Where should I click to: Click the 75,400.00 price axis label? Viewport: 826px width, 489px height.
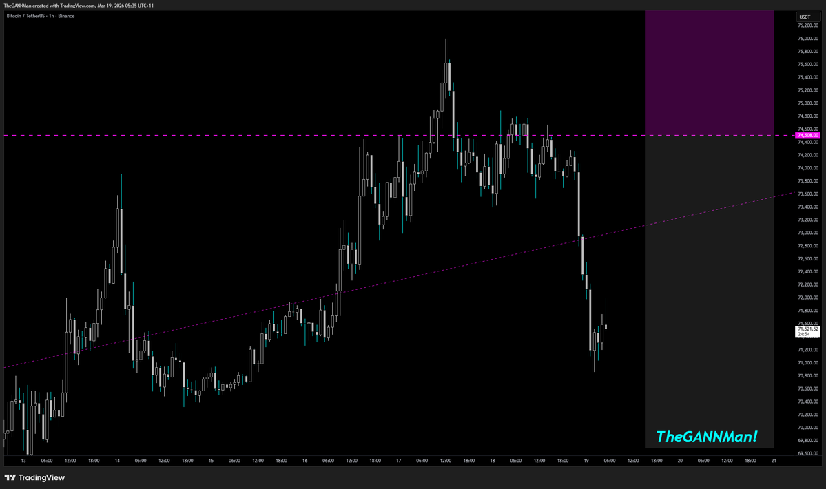pos(808,77)
